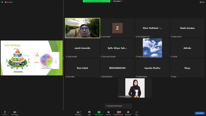Select Iqmalia Shafira participant tile
Screen dimensions: 206x116
(152, 68)
